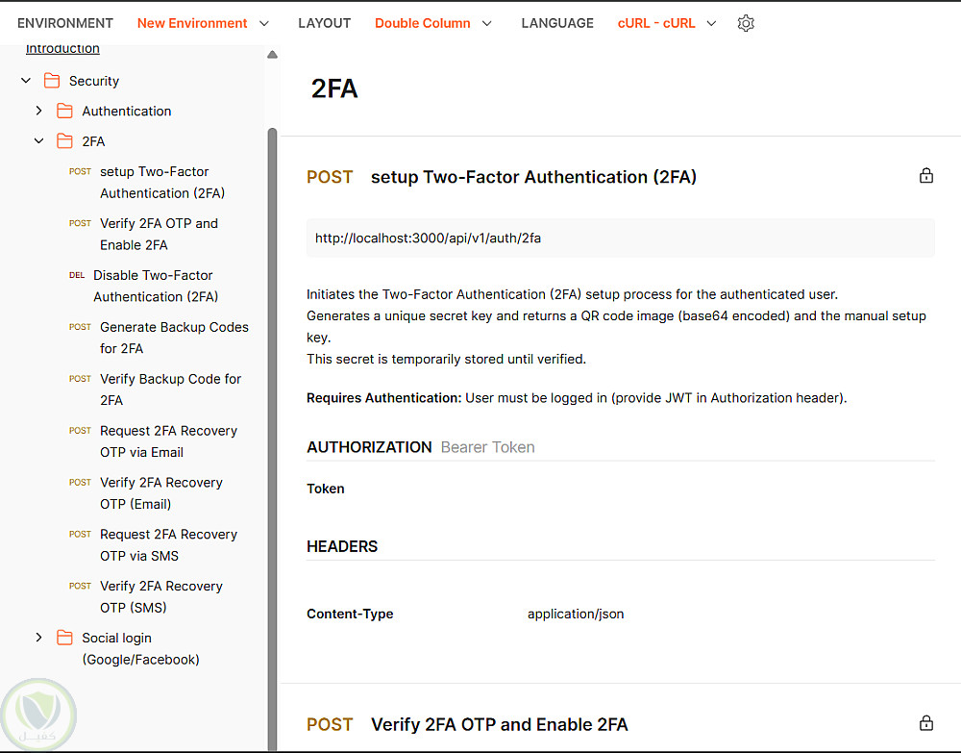Click the sidebar vertical scrollbar

tap(272, 385)
